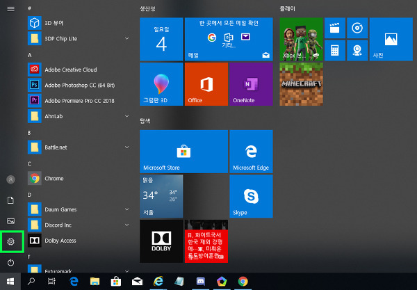Expand the Daum Games folder

pos(127,209)
